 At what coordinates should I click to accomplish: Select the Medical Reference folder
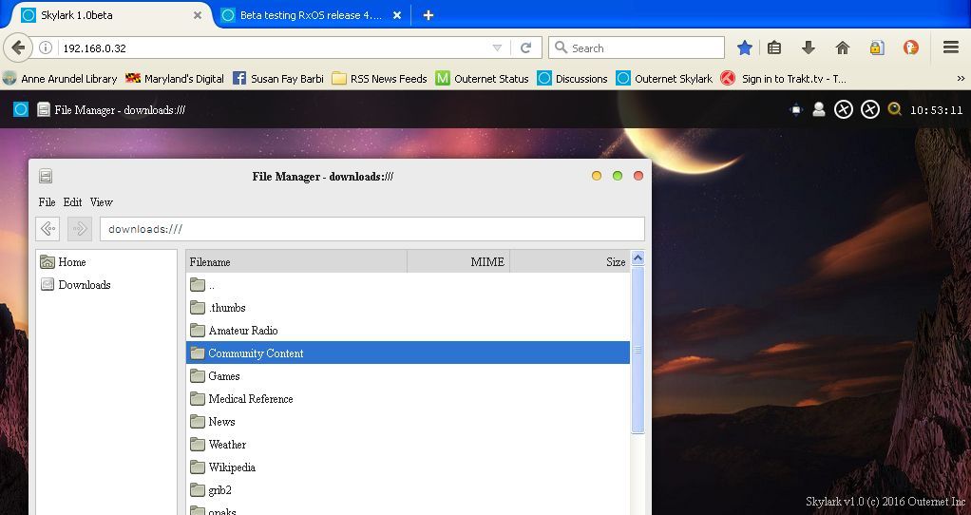250,399
